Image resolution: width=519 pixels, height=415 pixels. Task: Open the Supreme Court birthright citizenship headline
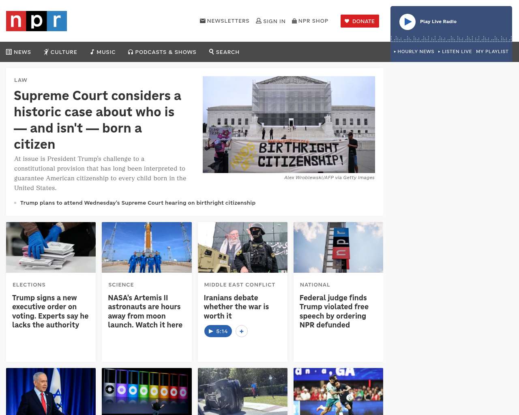click(97, 120)
